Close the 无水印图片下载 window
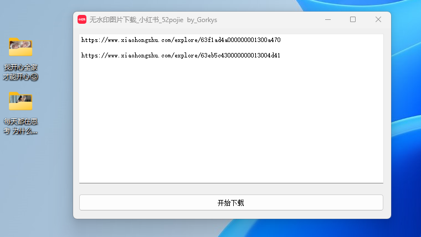The image size is (421, 237). tap(378, 19)
